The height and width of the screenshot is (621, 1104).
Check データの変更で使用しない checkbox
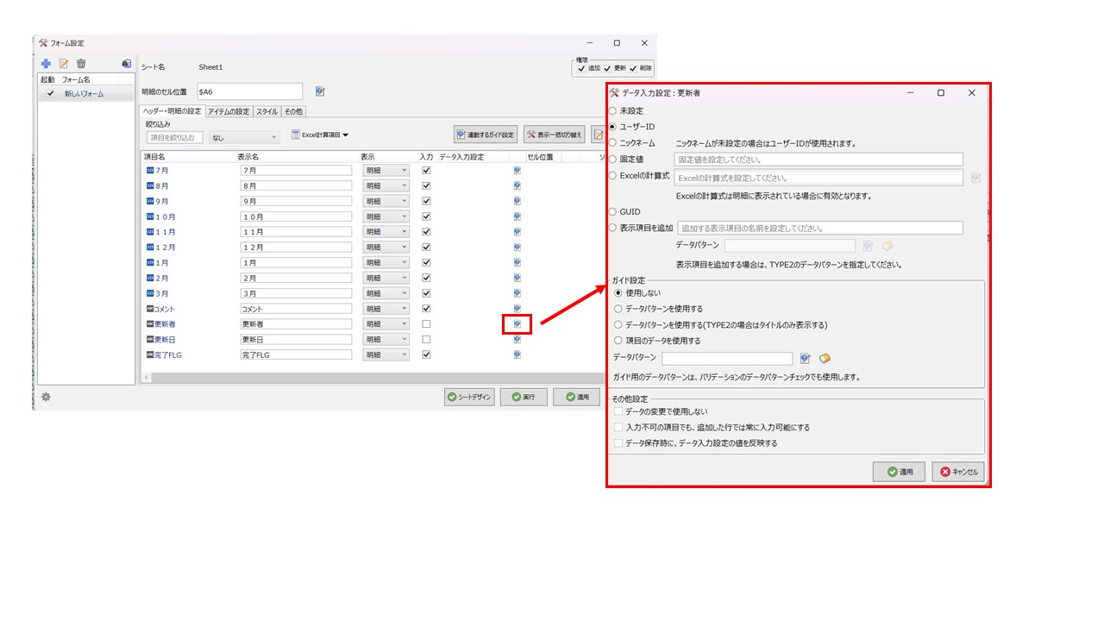(618, 411)
